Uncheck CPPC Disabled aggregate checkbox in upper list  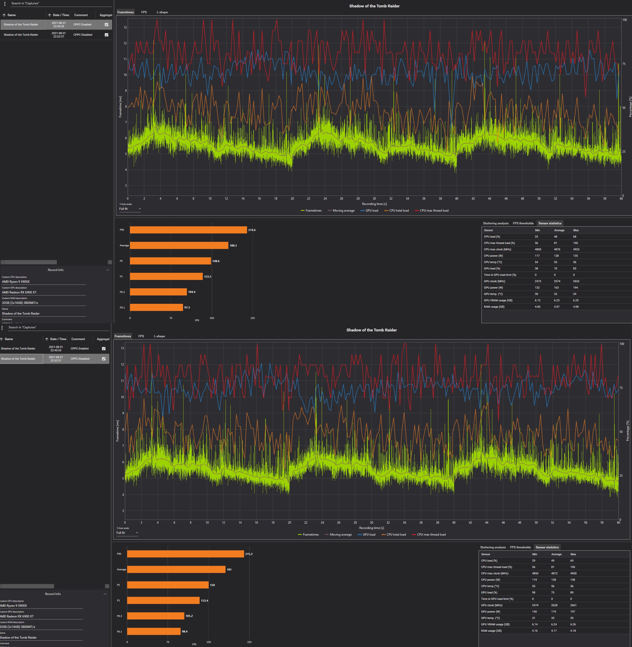tap(107, 35)
